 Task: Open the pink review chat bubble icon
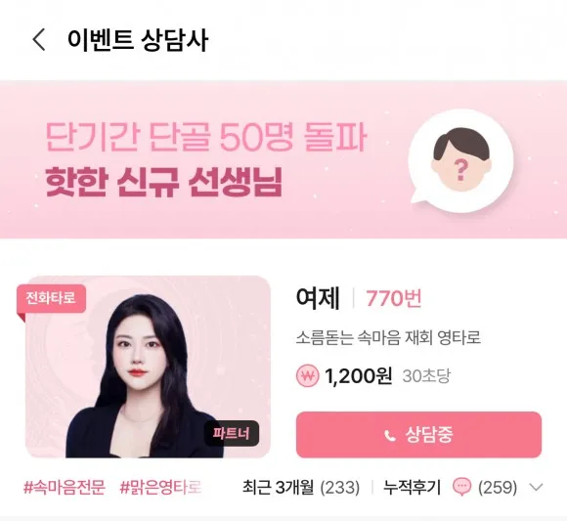[x=462, y=487]
